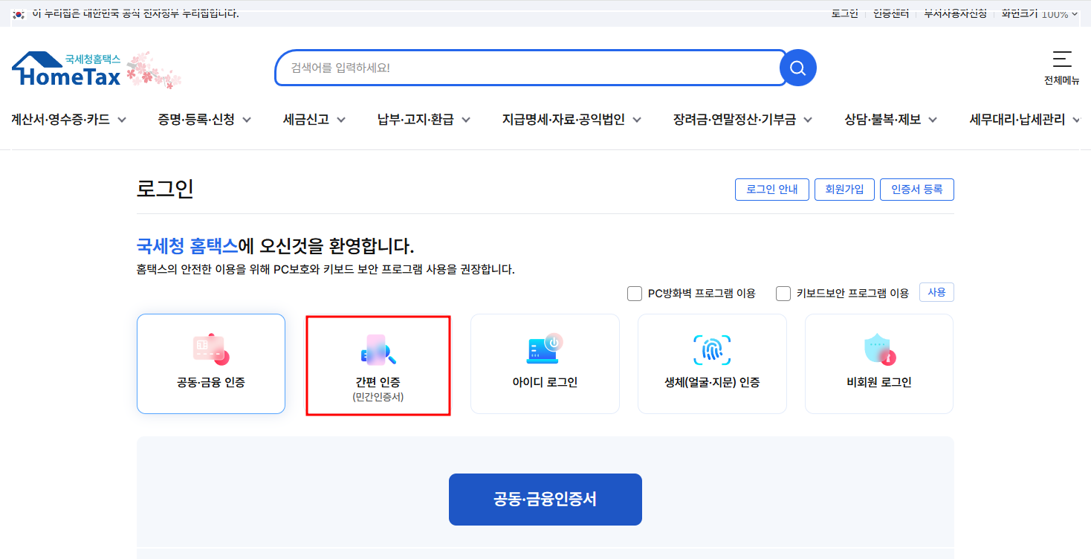Click the blue search magnifier button
This screenshot has height=559, width=1091.
[798, 68]
